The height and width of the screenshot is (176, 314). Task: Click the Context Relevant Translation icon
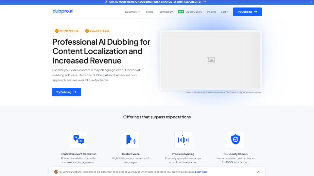click(x=78, y=140)
